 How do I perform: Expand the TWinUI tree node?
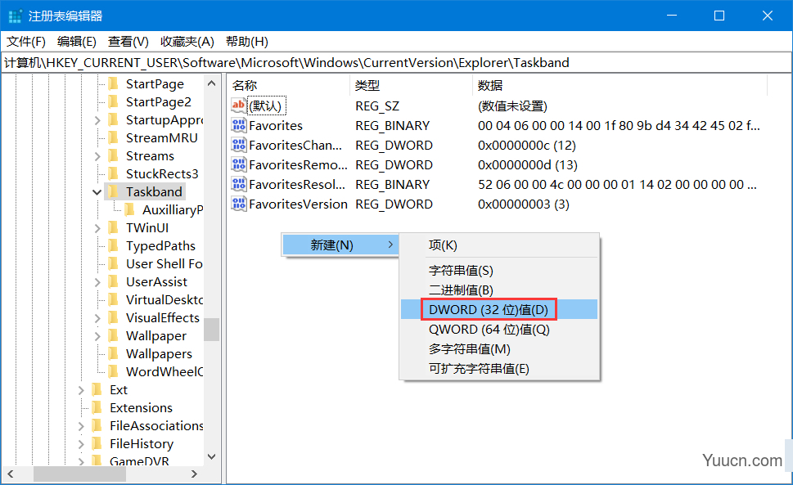97,228
